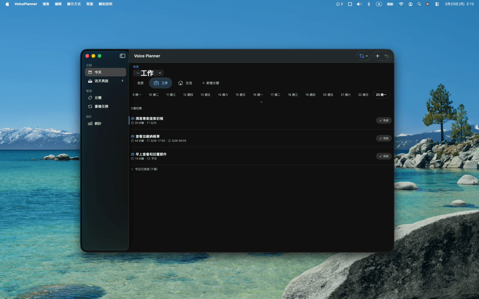Select the 改天再說 inbox icon
Viewport: 479px width, 299px height.
click(x=90, y=81)
